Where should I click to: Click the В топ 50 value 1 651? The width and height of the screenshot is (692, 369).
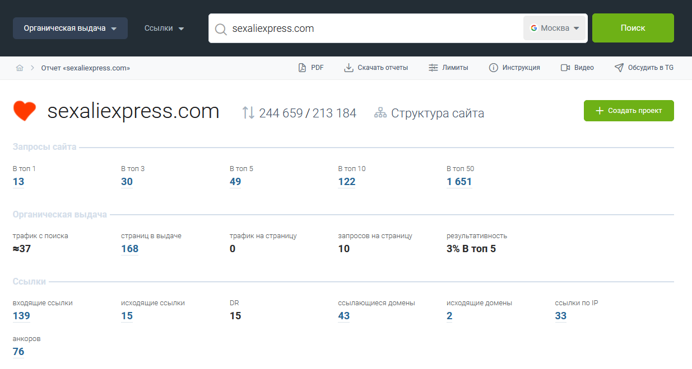point(459,182)
